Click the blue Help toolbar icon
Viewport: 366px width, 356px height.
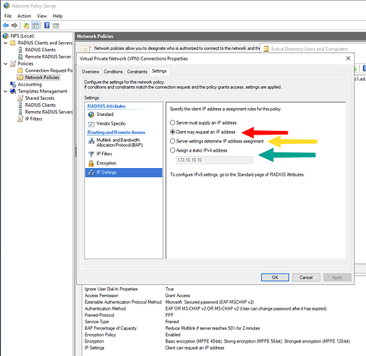pos(47,26)
